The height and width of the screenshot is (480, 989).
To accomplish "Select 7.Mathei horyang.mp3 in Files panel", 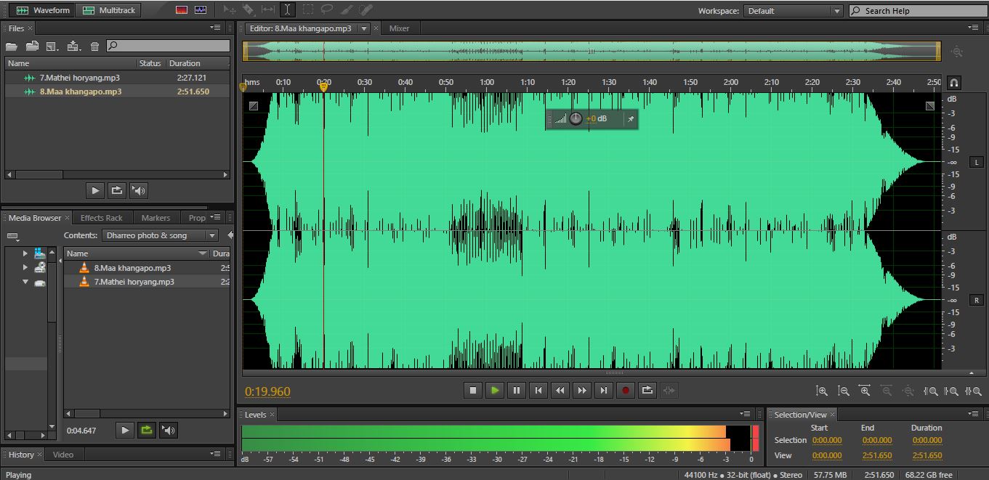I will 80,78.
